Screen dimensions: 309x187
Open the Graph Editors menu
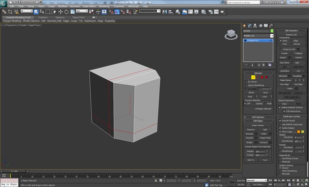point(89,6)
